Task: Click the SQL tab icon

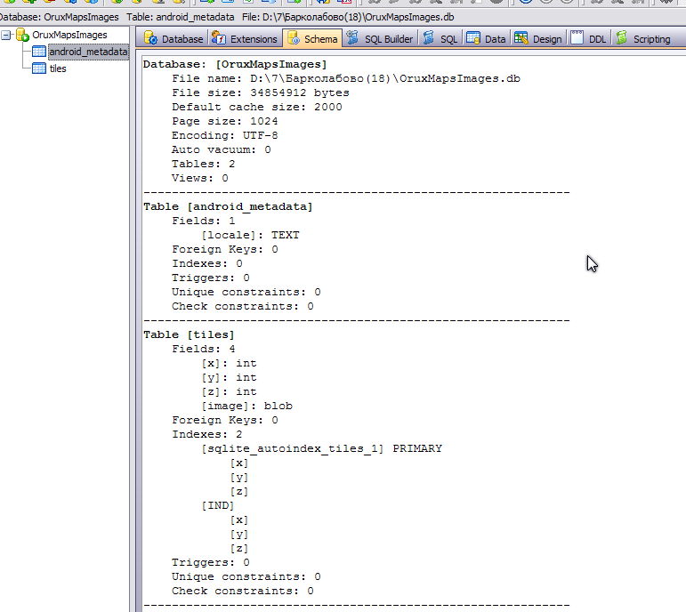Action: [x=430, y=38]
